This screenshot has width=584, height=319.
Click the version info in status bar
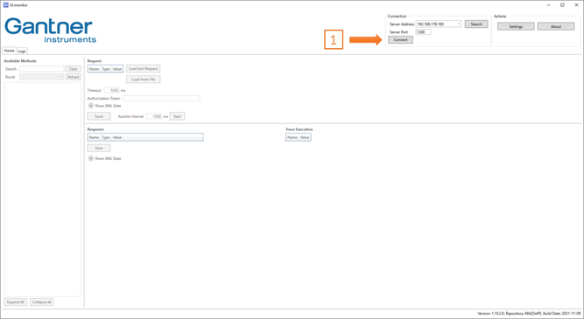529,314
